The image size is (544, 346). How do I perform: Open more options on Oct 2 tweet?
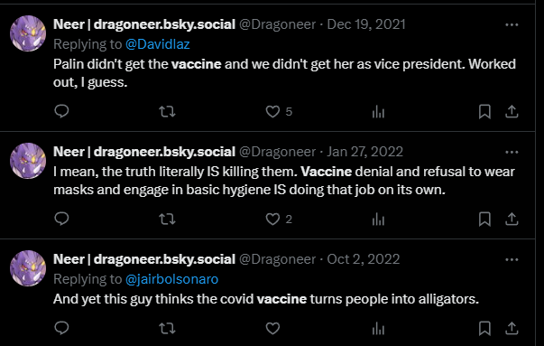pyautogui.click(x=512, y=260)
